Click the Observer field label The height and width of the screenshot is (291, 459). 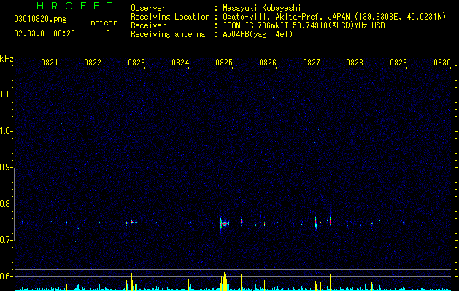click(x=148, y=8)
